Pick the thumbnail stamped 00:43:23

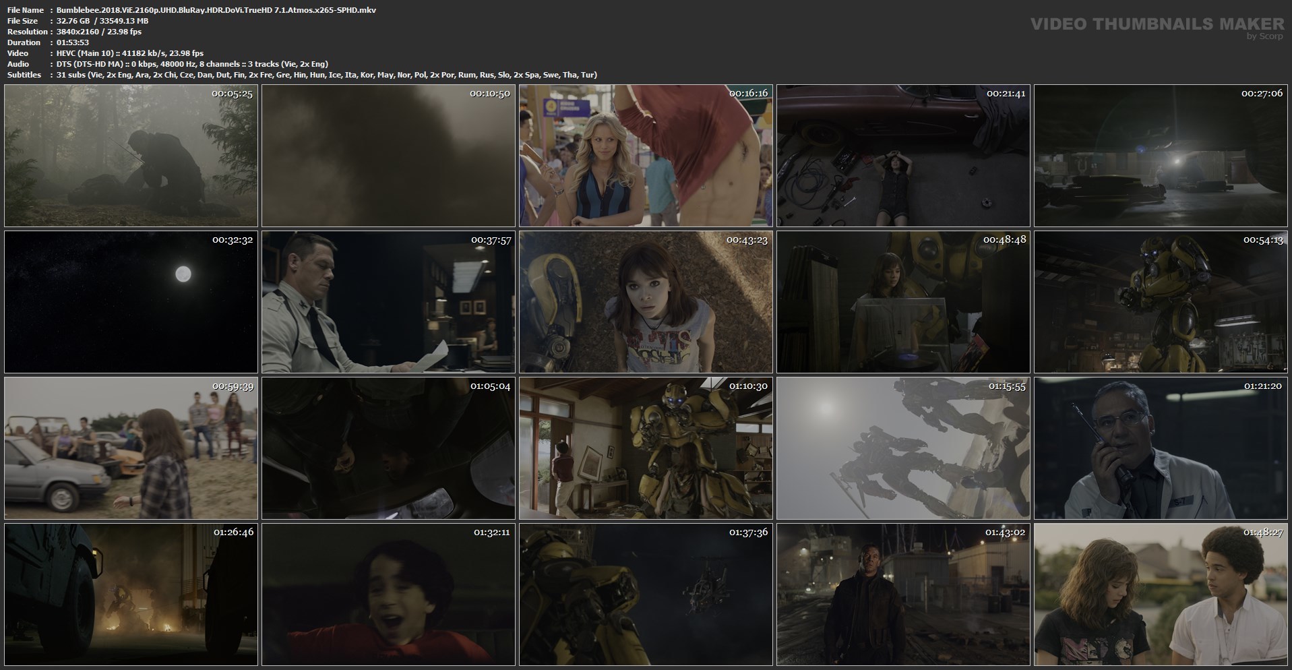646,302
